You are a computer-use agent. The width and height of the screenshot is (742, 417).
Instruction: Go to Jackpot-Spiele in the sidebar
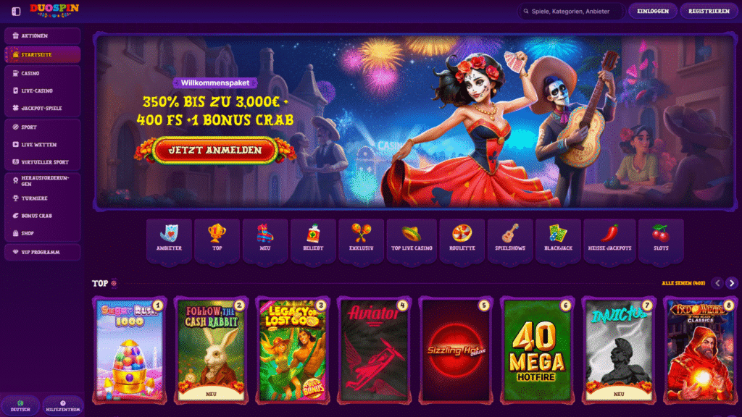[x=43, y=109]
